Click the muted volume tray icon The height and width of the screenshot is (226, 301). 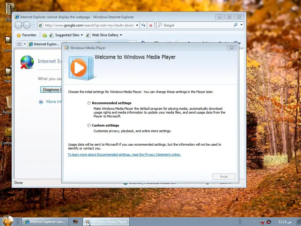(269, 222)
